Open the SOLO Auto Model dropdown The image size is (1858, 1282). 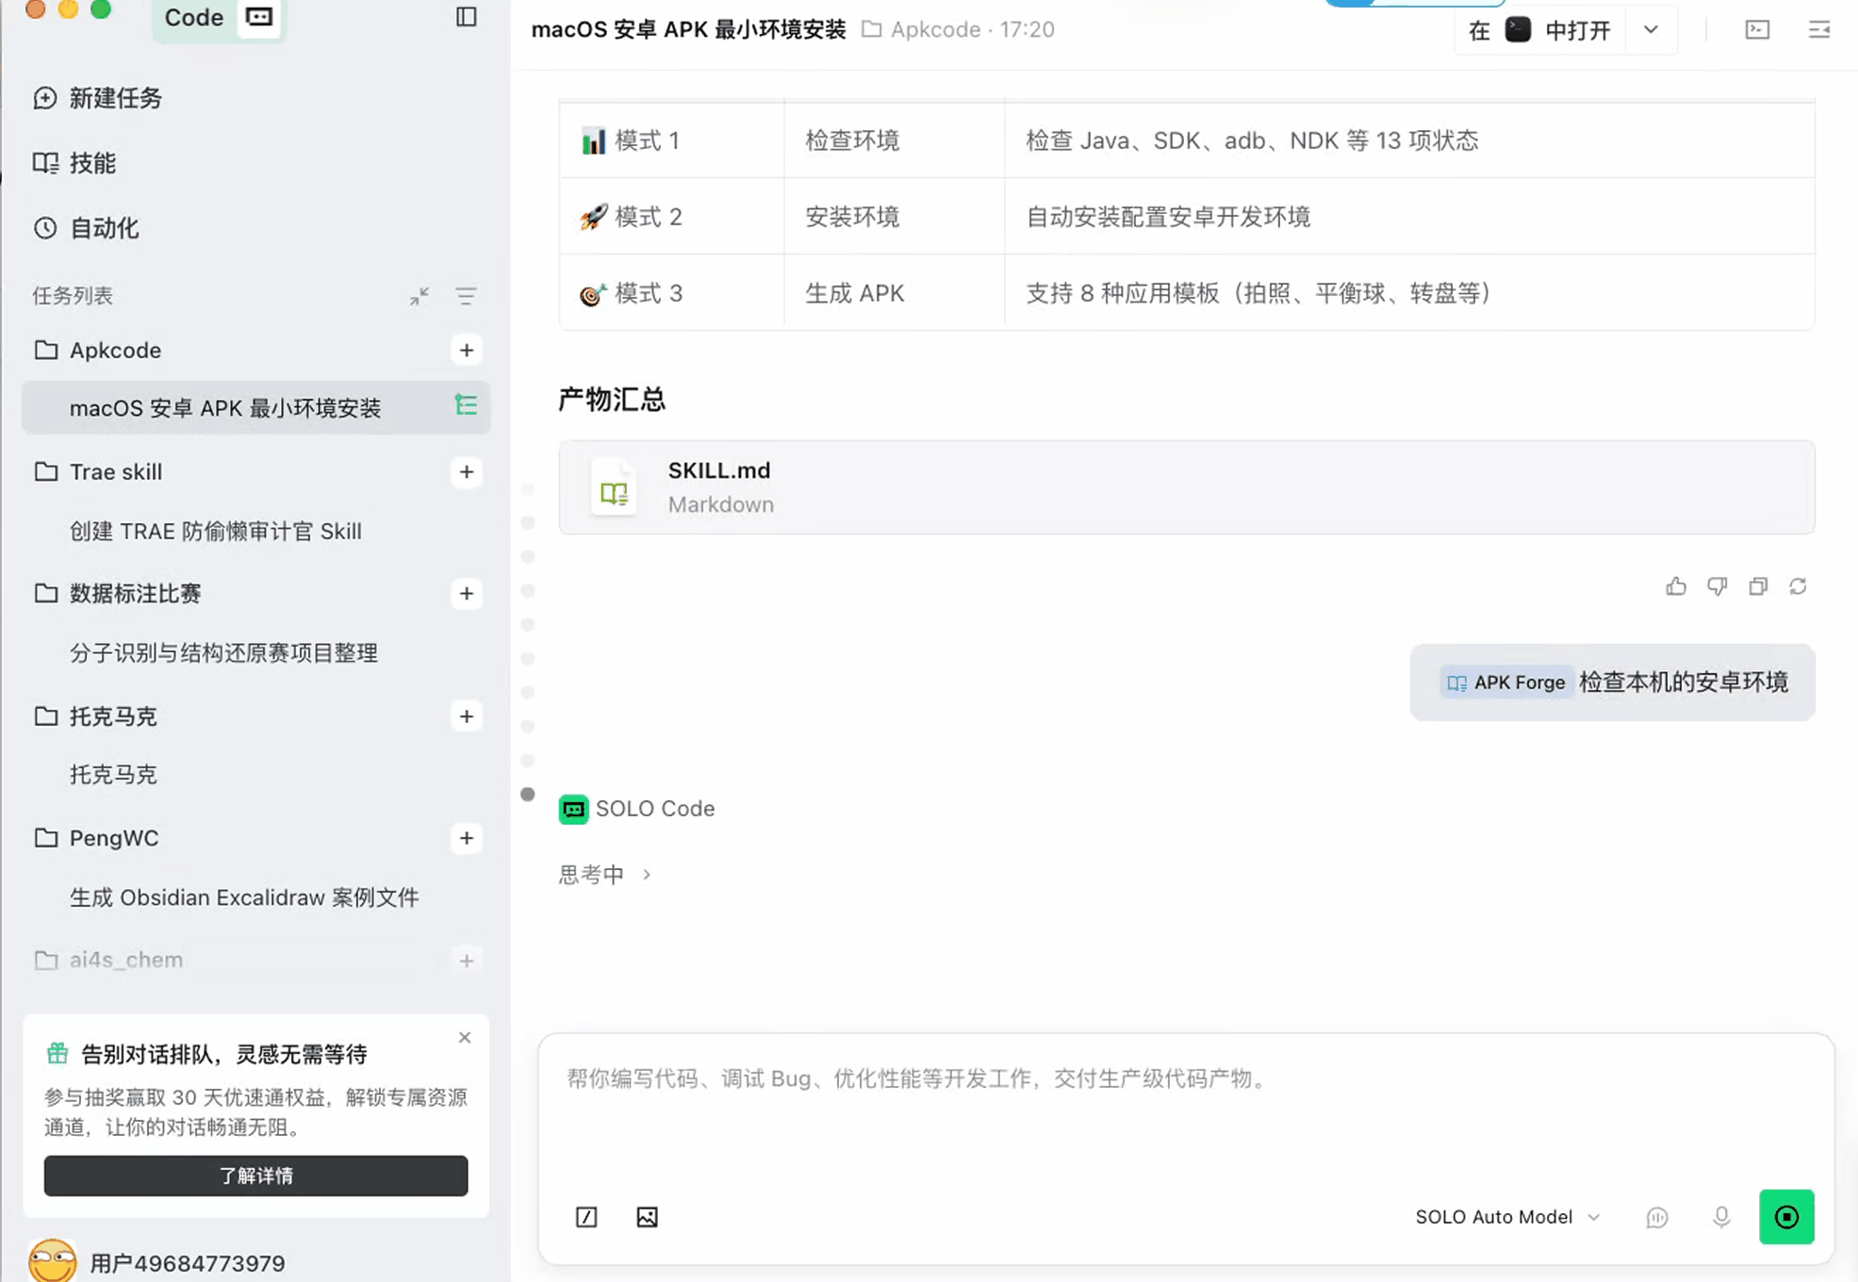tap(1508, 1217)
